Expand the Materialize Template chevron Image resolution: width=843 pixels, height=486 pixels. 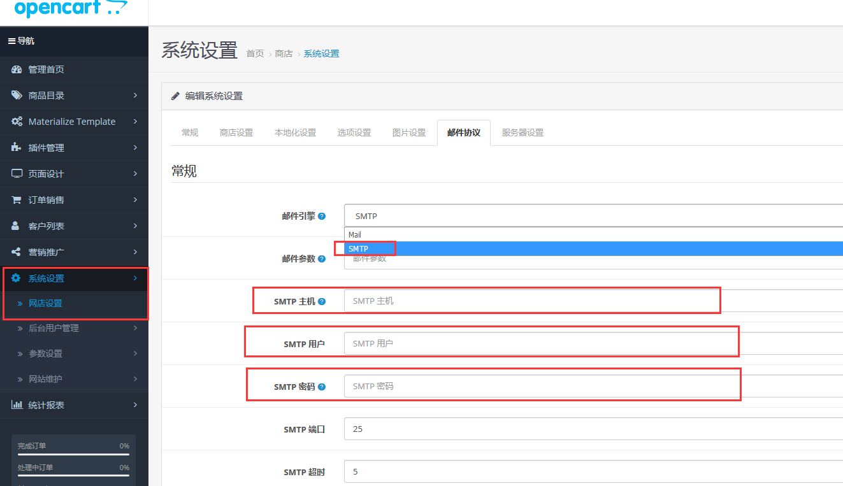tap(135, 122)
